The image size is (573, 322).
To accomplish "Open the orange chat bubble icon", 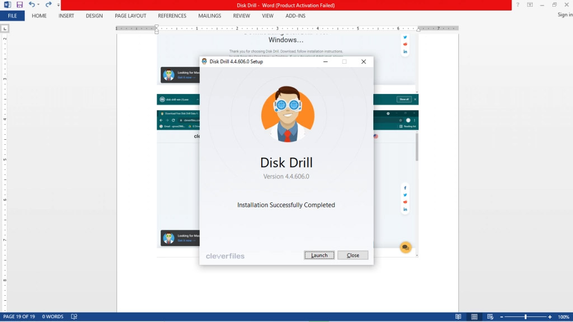I will tap(405, 248).
